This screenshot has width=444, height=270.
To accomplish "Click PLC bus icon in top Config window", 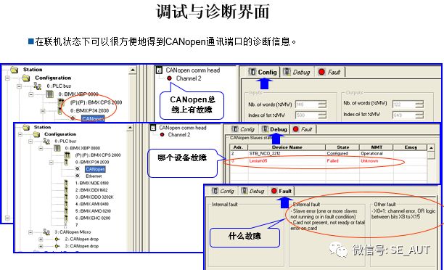I will [x=38, y=86].
